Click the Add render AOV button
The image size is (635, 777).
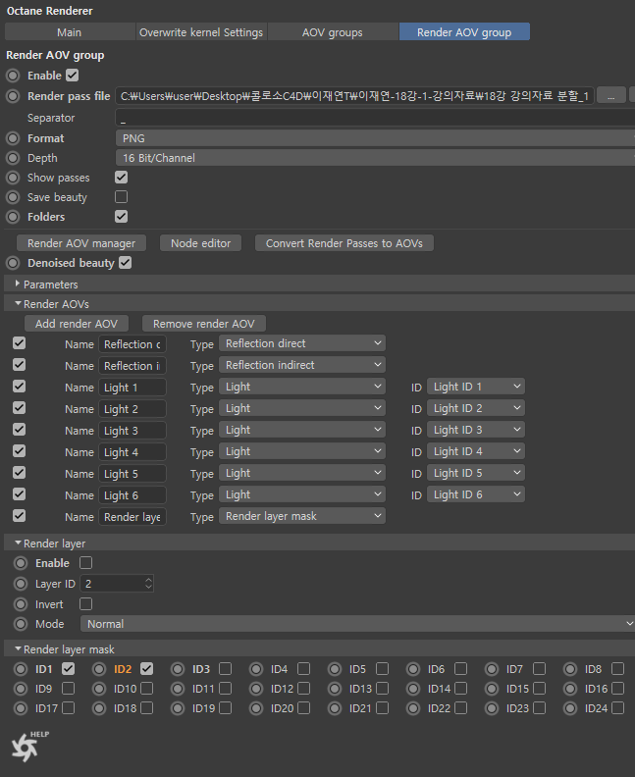[77, 324]
